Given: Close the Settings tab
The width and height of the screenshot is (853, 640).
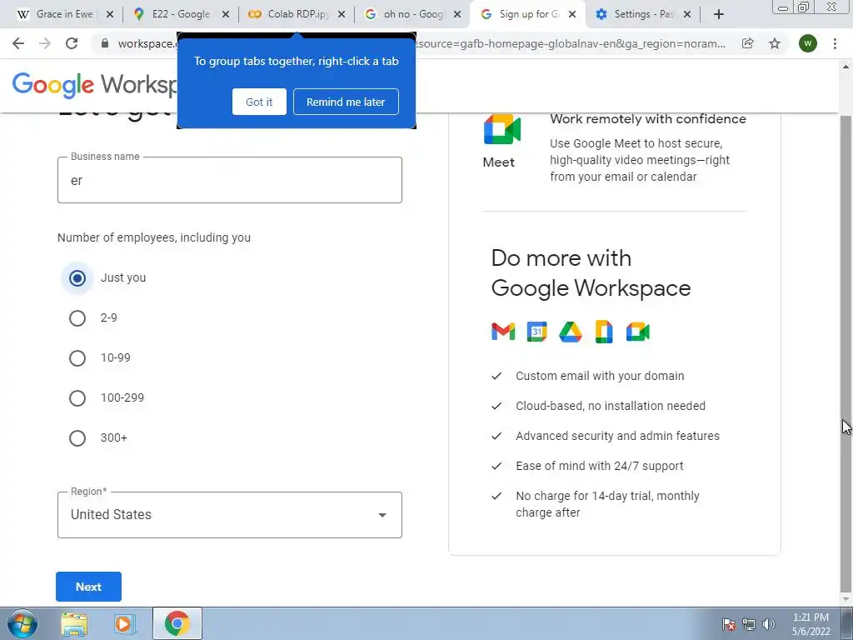Looking at the screenshot, I should click(x=687, y=15).
